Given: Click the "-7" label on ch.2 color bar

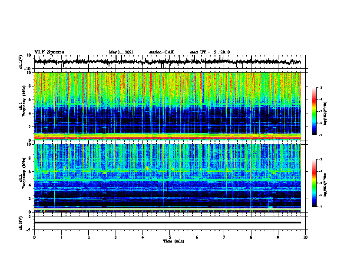Looking at the screenshot, I should click(321, 206).
